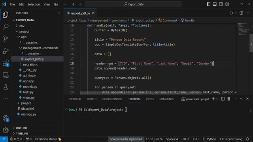Close the export_pdf.py editor tab
The width and height of the screenshot is (253, 142).
93,13
